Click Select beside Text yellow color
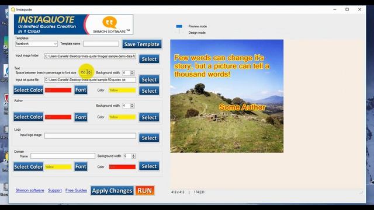 (x=149, y=91)
